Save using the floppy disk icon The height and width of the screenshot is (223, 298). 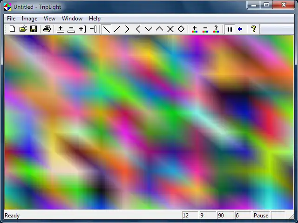point(34,29)
